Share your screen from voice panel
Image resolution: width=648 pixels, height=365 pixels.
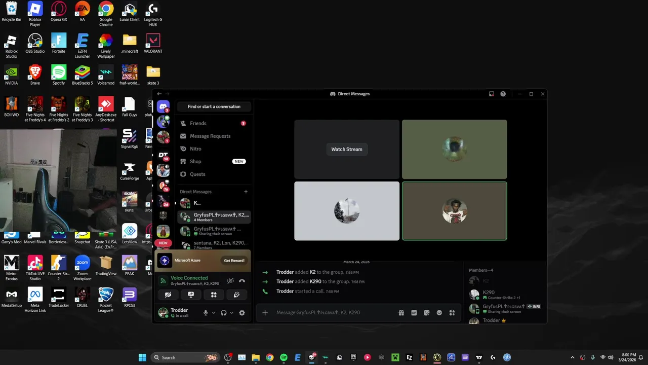pyautogui.click(x=191, y=295)
